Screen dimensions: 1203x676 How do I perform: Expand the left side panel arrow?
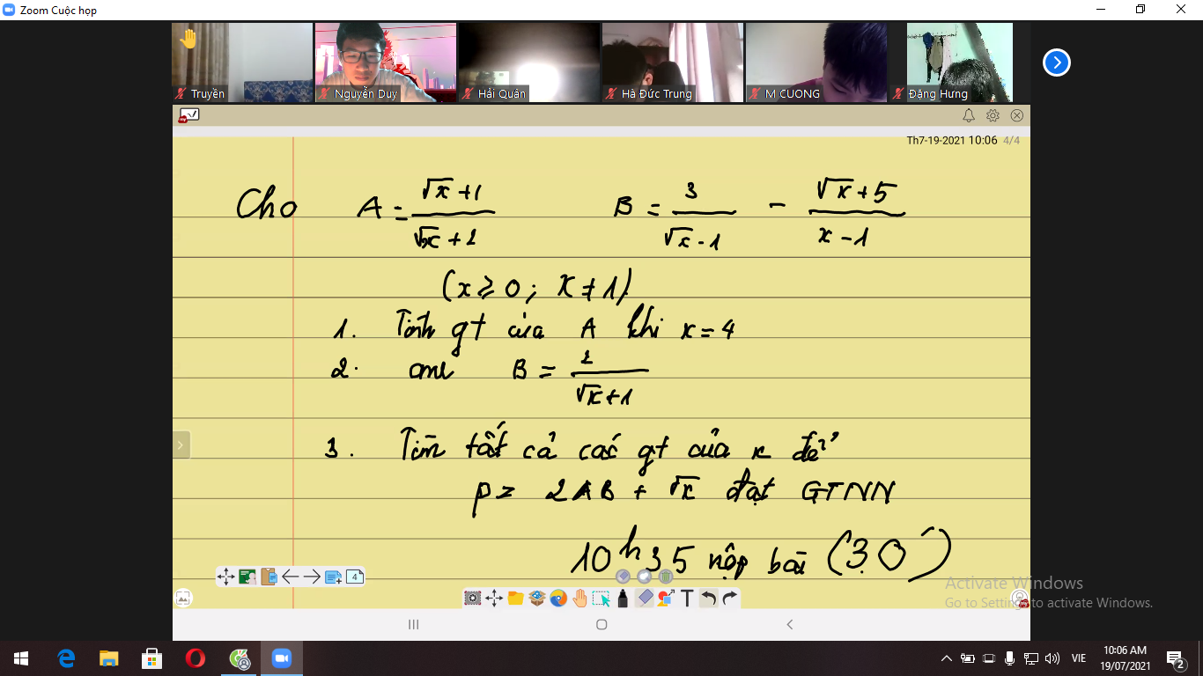click(x=181, y=445)
